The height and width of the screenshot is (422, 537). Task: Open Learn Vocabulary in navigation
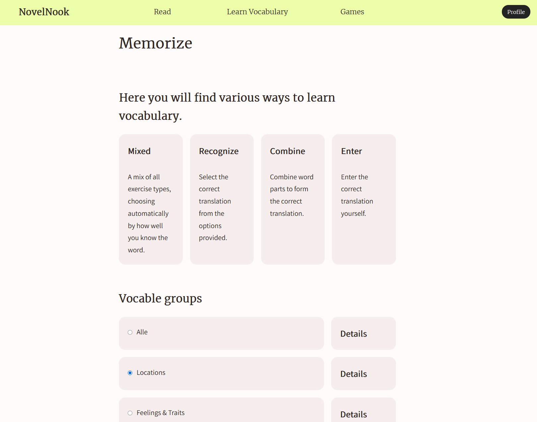(x=257, y=12)
